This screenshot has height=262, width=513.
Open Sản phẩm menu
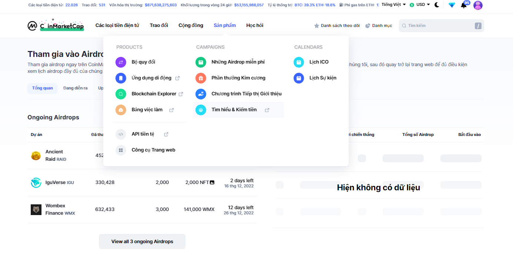point(225,25)
